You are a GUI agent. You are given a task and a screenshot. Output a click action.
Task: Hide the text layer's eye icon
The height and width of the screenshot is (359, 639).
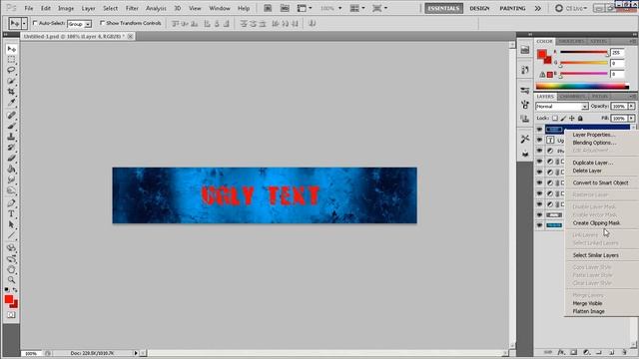click(x=539, y=140)
